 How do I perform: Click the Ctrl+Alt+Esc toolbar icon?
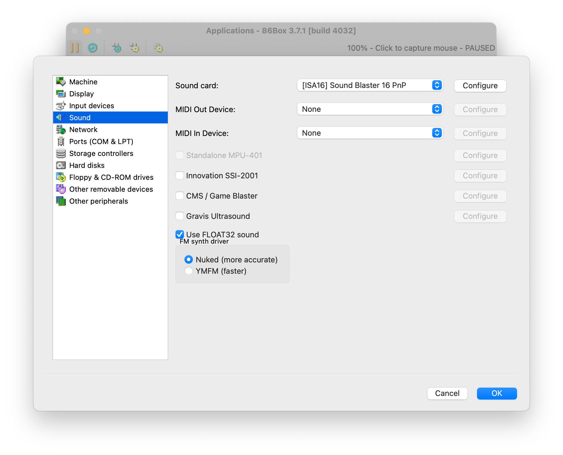click(x=134, y=48)
